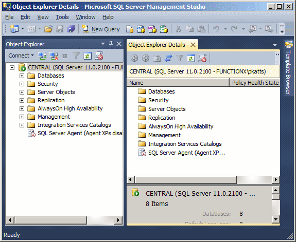This screenshot has height=242, width=296.
Task: Click Refresh icon in Details toolbar
Action: [191, 58]
